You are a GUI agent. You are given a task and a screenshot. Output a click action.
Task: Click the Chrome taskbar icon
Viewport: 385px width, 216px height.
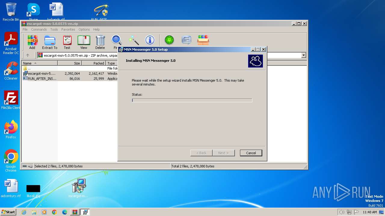pos(54,212)
